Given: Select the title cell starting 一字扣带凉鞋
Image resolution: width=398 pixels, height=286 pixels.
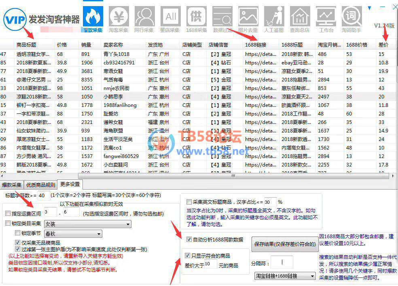Looking at the screenshot, I should (33, 114).
